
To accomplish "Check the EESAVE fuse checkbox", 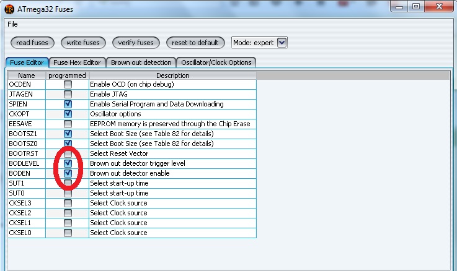I will point(68,124).
